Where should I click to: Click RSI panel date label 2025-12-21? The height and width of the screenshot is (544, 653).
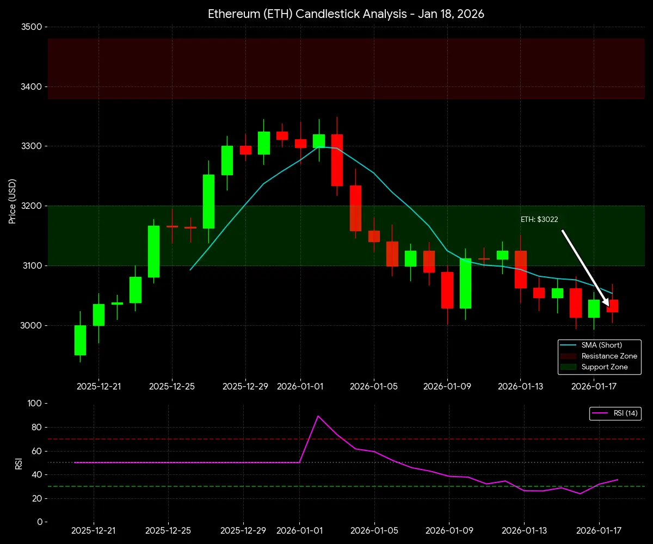coord(94,531)
